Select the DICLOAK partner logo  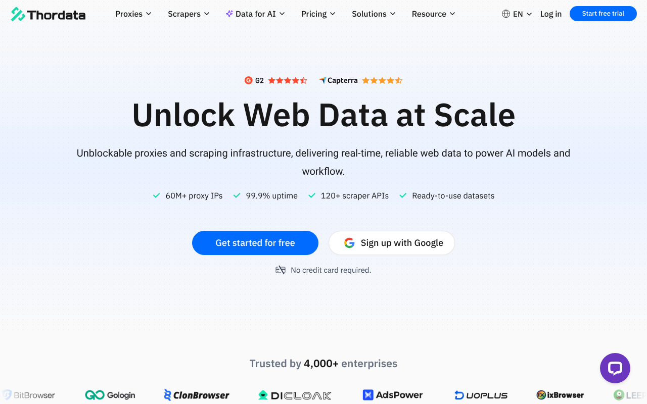click(294, 395)
